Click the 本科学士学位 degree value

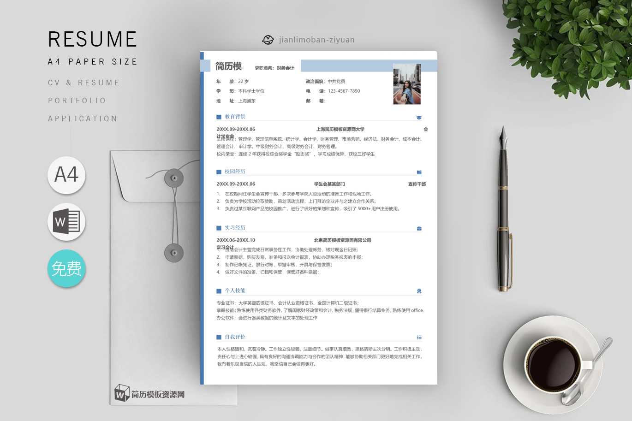[x=251, y=91]
